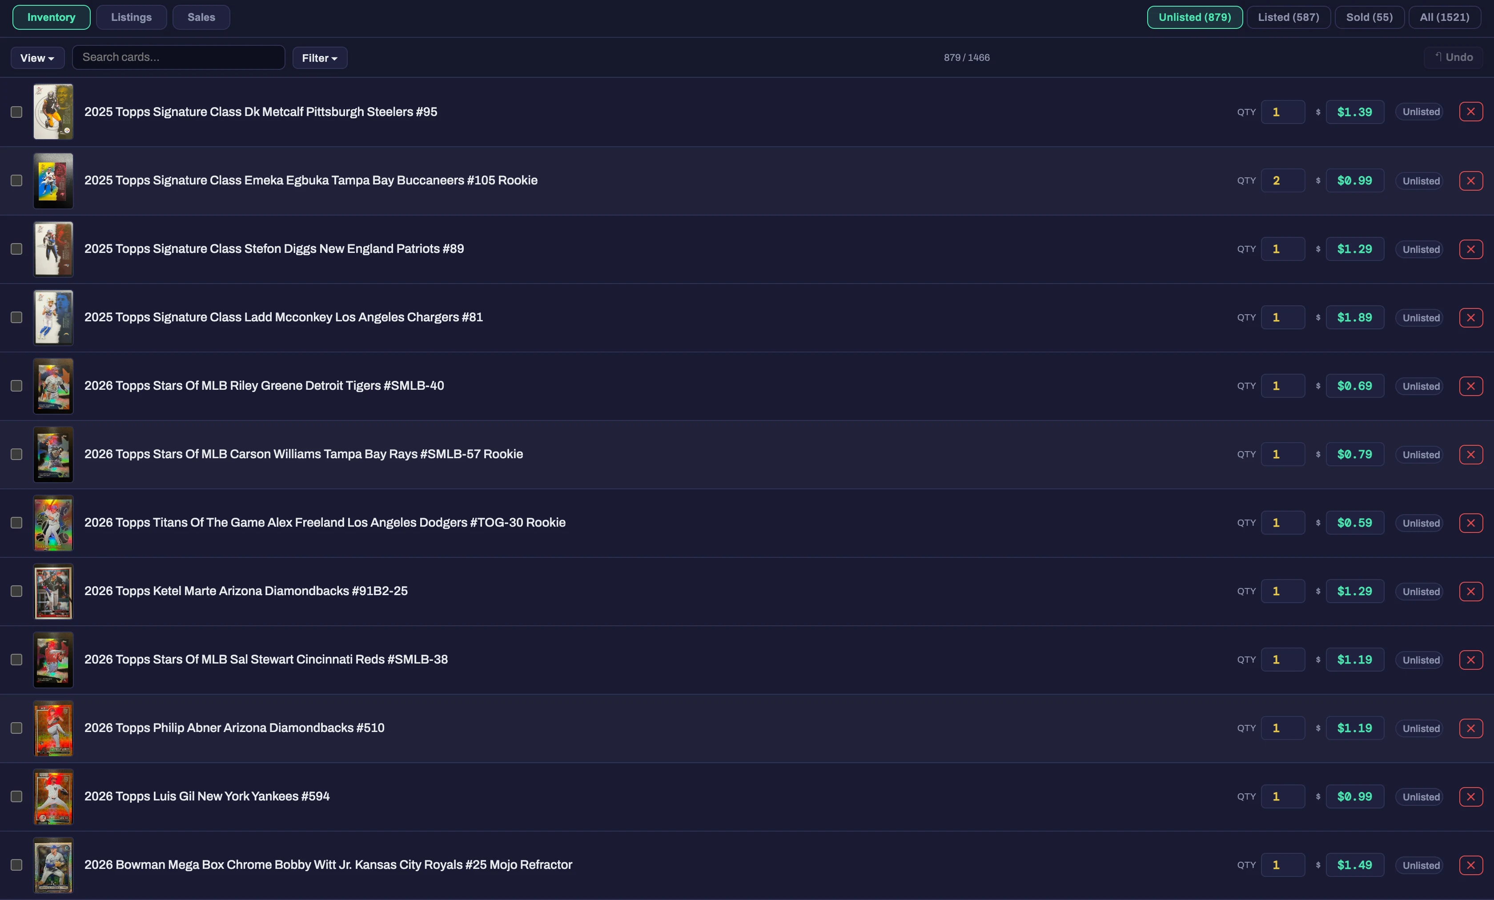
Task: Delete the Ladd Mcconkey Chargers row
Action: [x=1470, y=318]
